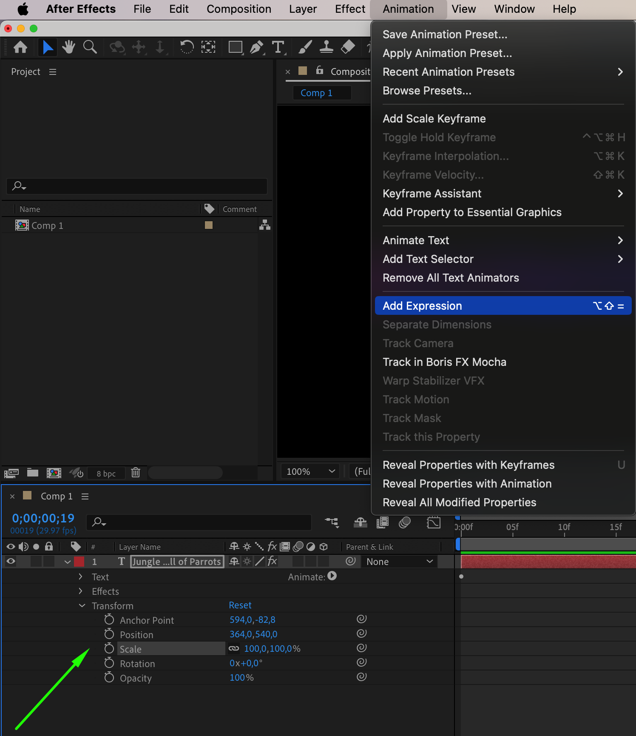Click the red layer label color swatch

[x=79, y=562]
